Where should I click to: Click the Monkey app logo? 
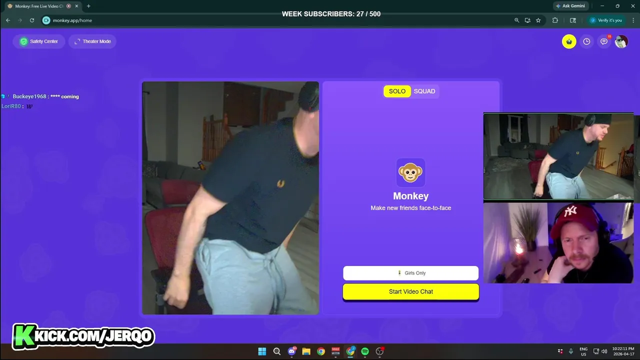point(410,172)
